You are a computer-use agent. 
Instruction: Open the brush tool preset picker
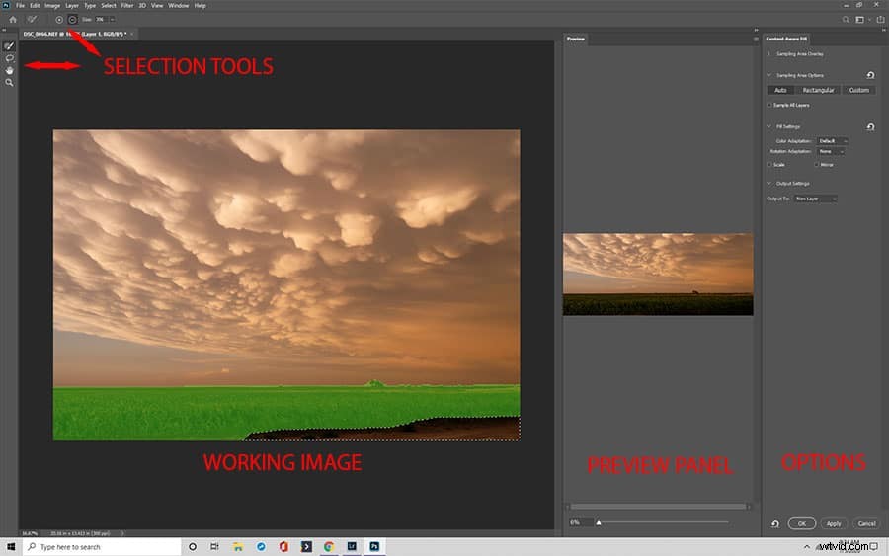[x=33, y=20]
